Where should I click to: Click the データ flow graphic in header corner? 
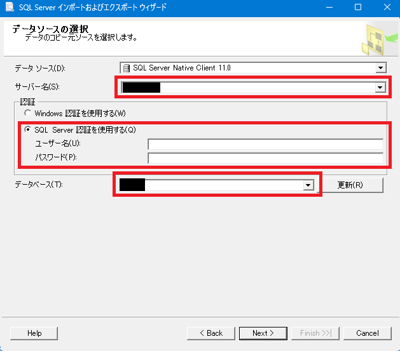click(379, 39)
